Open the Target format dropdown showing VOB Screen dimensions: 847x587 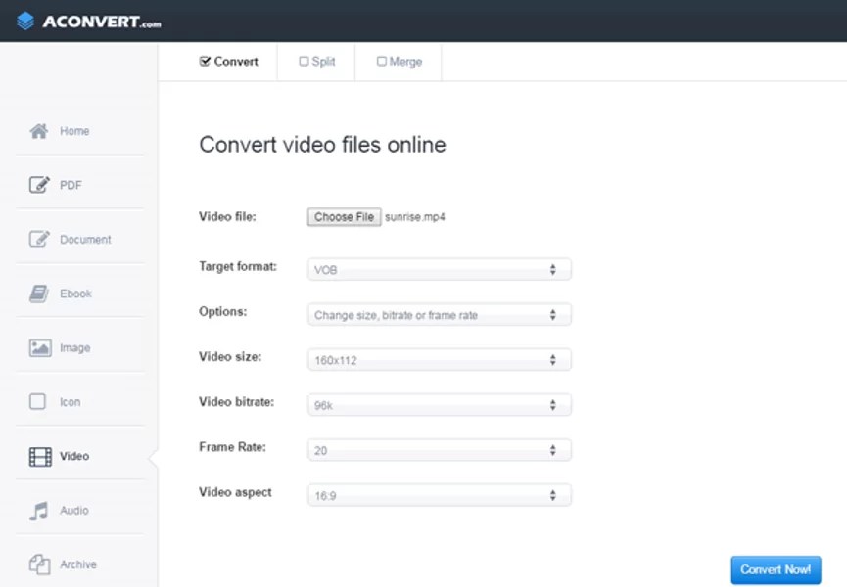click(438, 268)
